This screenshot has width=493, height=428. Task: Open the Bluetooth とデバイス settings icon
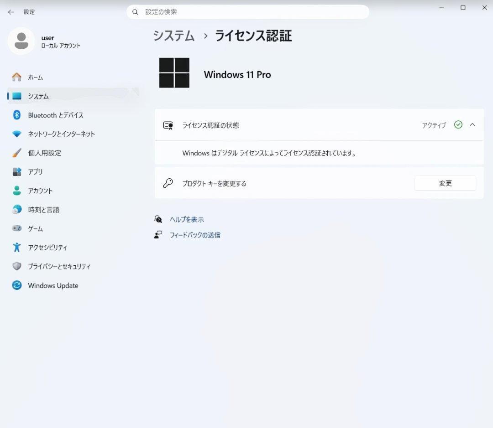tap(16, 115)
